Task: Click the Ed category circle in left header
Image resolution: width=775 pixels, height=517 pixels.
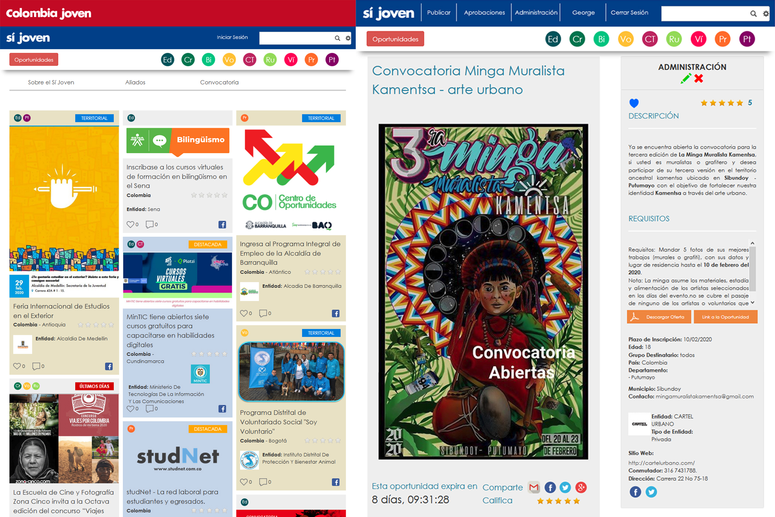Action: (168, 60)
